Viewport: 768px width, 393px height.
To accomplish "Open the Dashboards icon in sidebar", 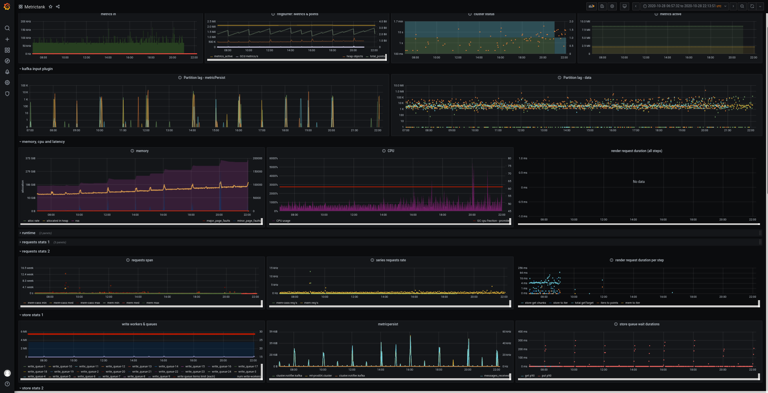I will tap(7, 50).
